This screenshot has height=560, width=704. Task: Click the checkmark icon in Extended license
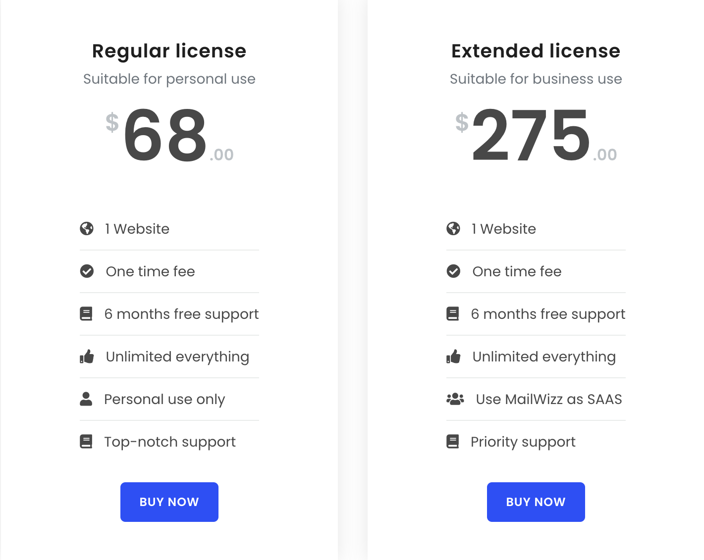pyautogui.click(x=453, y=271)
